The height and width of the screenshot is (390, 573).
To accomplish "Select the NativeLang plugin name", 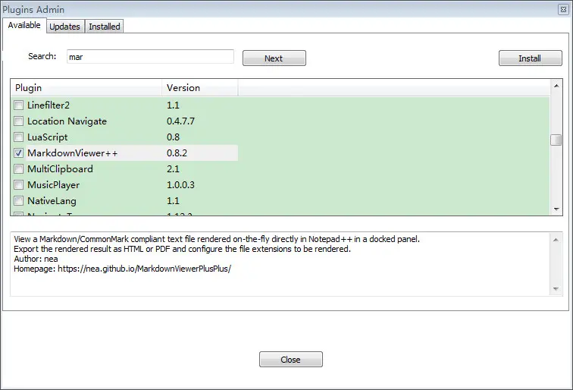I will [x=52, y=201].
